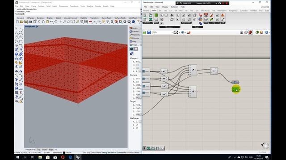Expand the Script panel dropdown bar

[198, 27]
